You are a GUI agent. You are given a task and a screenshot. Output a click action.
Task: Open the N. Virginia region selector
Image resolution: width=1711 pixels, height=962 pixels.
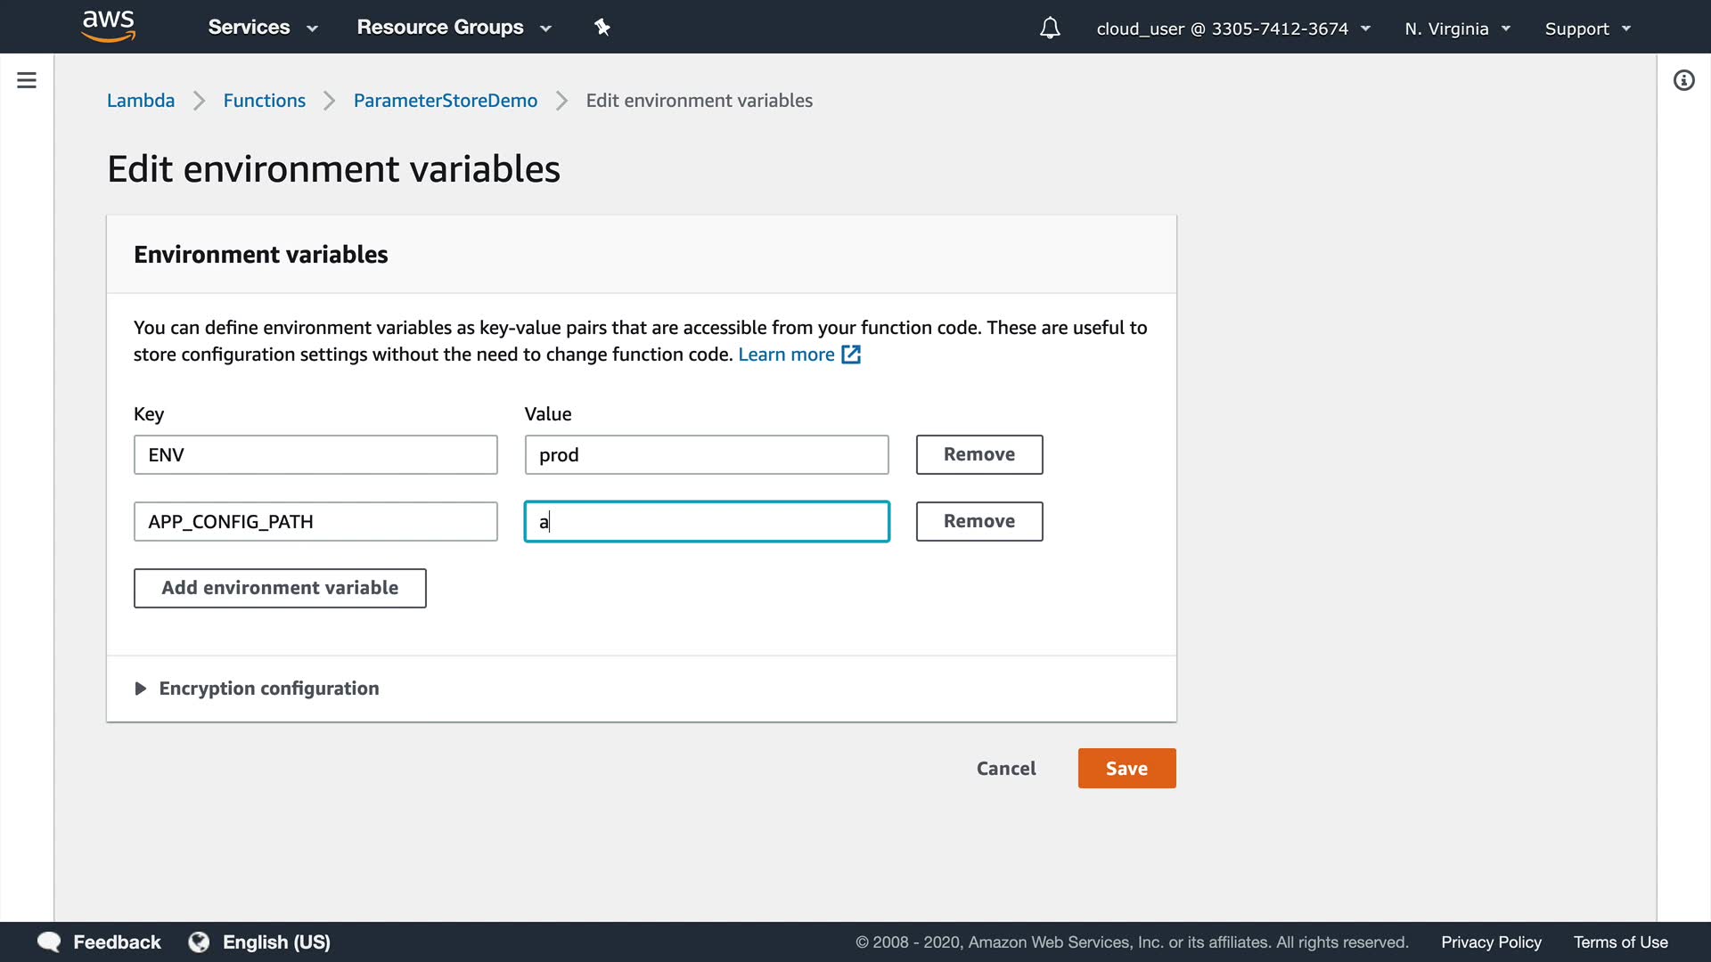point(1457,29)
